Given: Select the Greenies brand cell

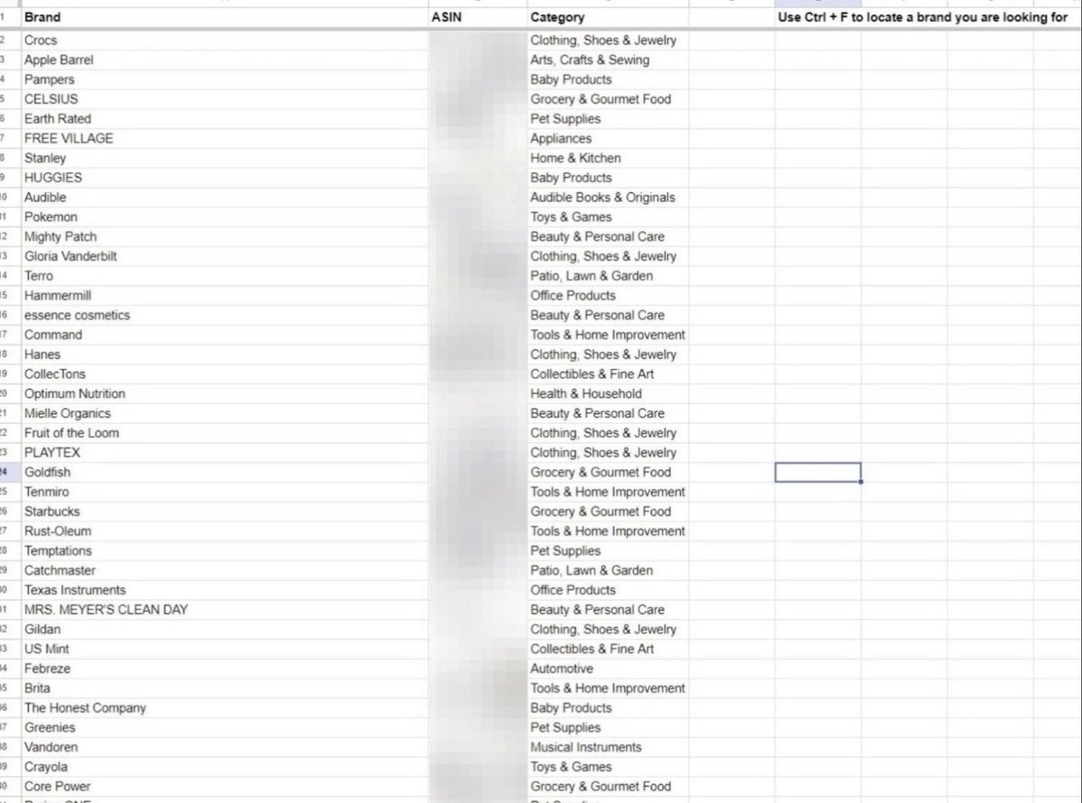Looking at the screenshot, I should pyautogui.click(x=223, y=727).
